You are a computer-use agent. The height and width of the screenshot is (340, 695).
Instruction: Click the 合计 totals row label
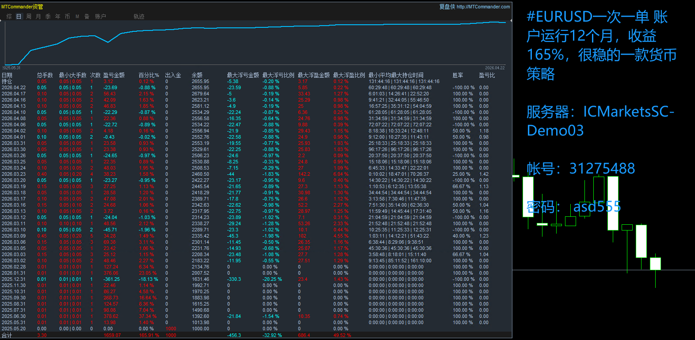tap(7, 335)
